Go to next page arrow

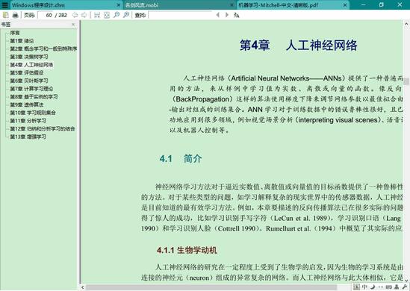[84, 15]
